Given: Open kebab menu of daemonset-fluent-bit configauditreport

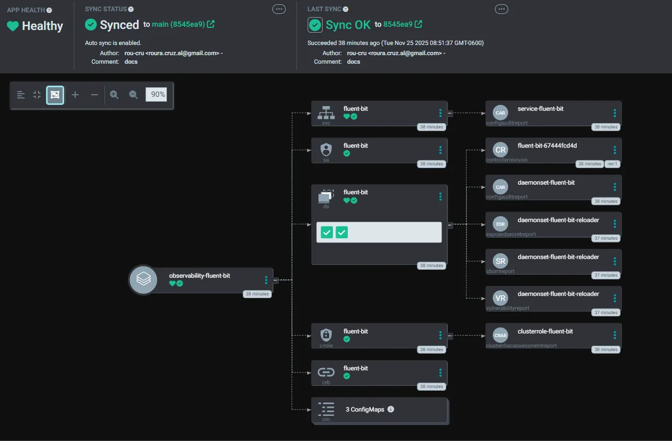Looking at the screenshot, I should 615,187.
